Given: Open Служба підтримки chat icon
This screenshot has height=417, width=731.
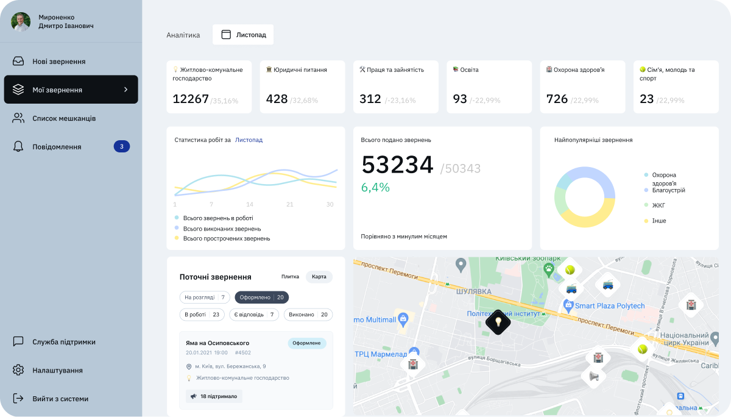Looking at the screenshot, I should (18, 342).
